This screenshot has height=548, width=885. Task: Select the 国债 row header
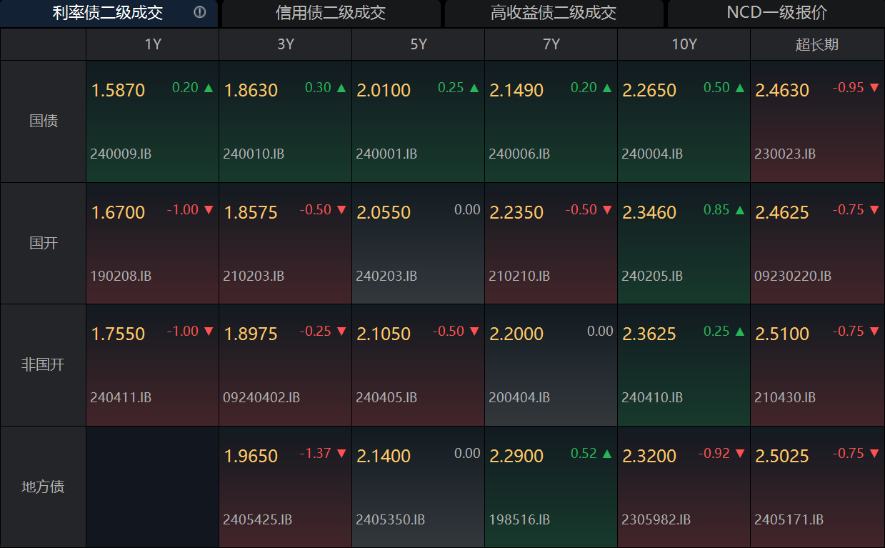(43, 121)
